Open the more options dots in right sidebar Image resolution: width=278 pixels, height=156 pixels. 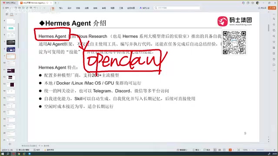[x=274, y=71]
